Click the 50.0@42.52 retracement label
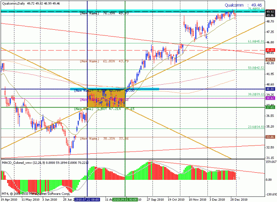This screenshot has width=277, height=202. click(256, 68)
